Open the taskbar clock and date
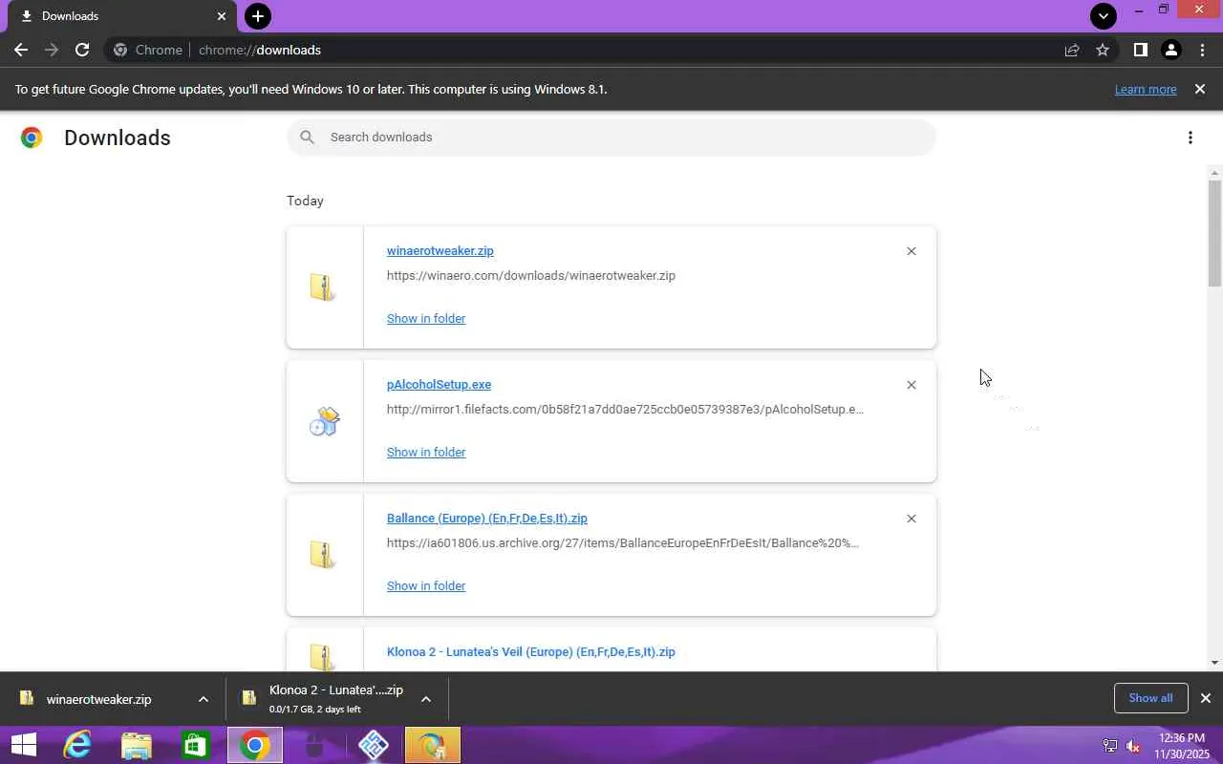 (1183, 746)
